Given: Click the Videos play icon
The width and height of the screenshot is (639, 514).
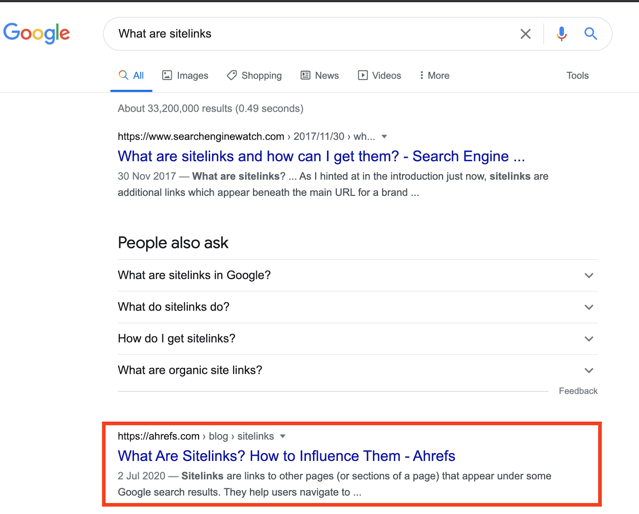Looking at the screenshot, I should coord(363,75).
